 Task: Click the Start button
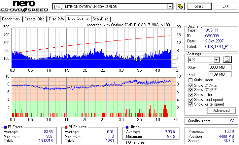[x=199, y=6]
